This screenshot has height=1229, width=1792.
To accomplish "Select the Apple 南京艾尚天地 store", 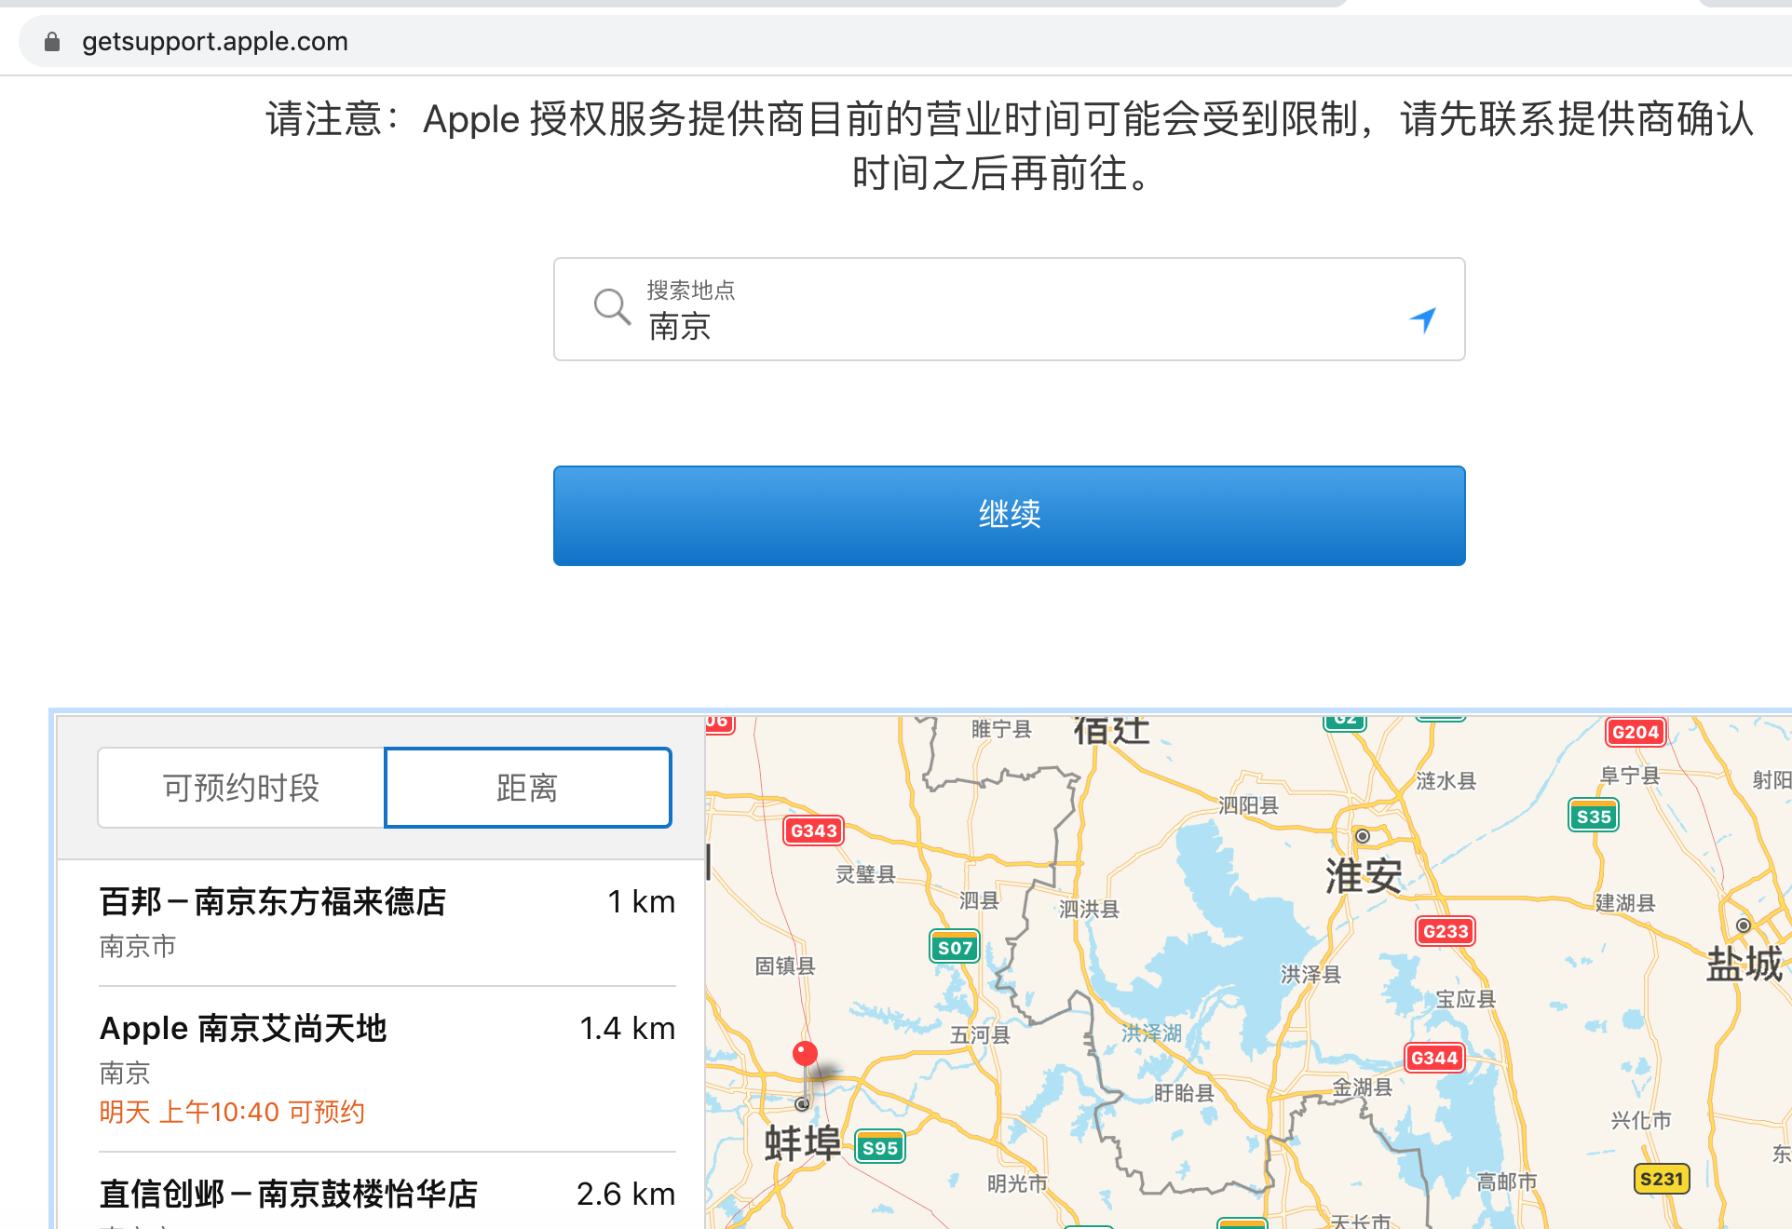I will click(387, 1069).
